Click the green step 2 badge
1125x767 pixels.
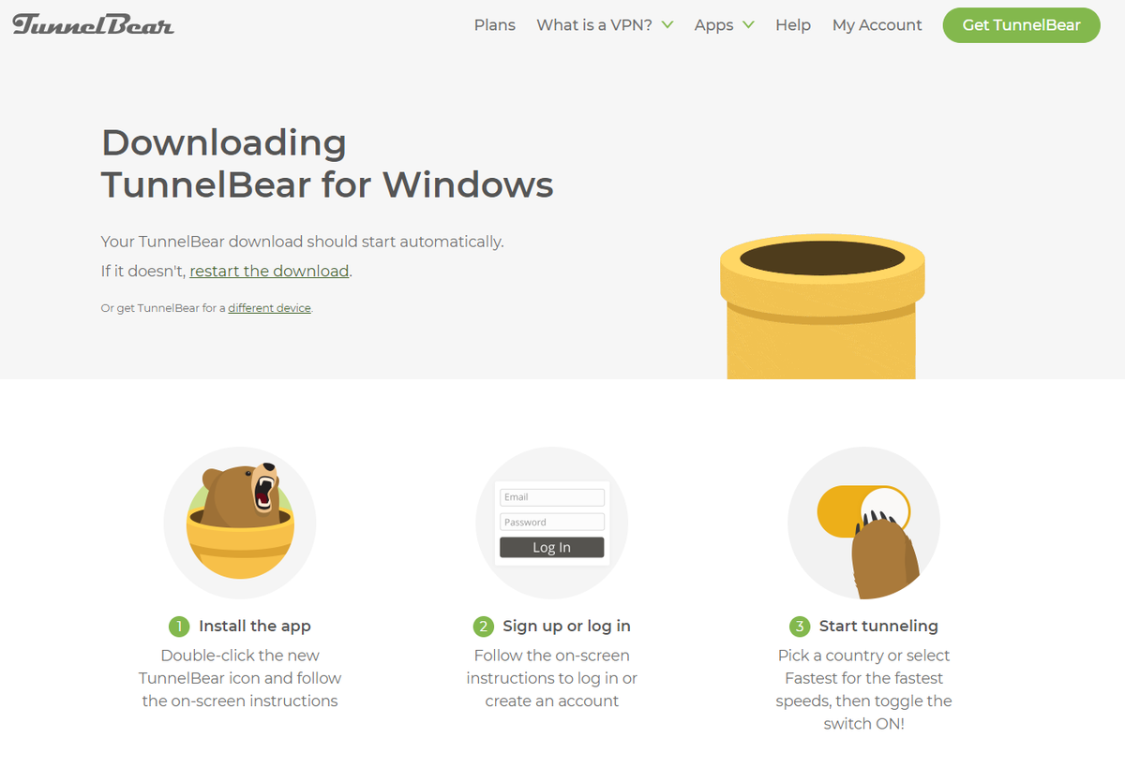tap(483, 627)
